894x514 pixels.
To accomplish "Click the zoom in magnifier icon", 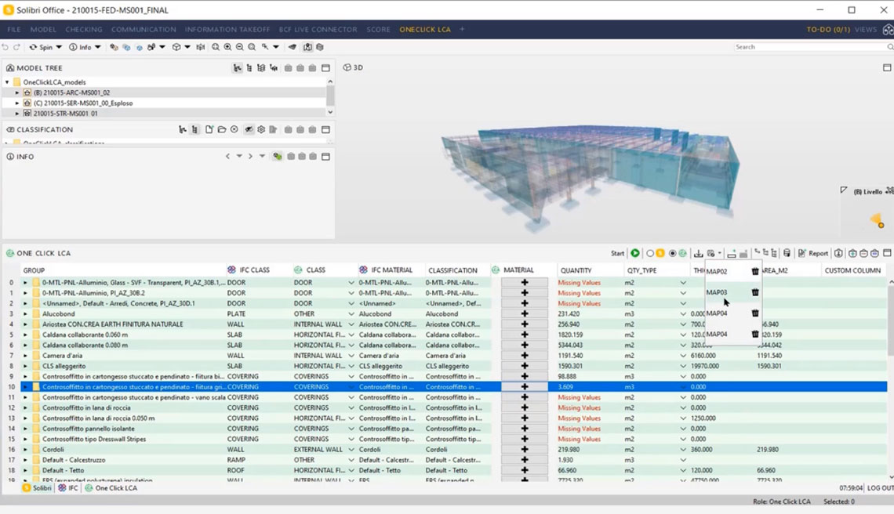I will pos(227,47).
